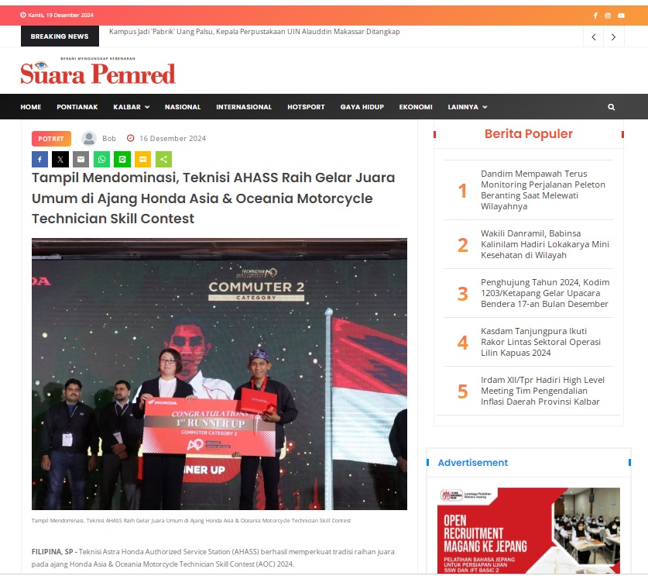Screen dimensions: 648x576
Task: Share article on Facebook
Action: pyautogui.click(x=39, y=159)
